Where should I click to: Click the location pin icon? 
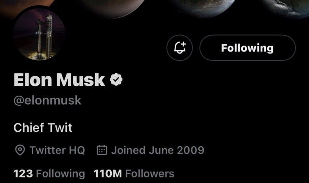click(19, 151)
